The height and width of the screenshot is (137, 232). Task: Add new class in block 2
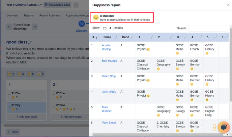[71, 117]
